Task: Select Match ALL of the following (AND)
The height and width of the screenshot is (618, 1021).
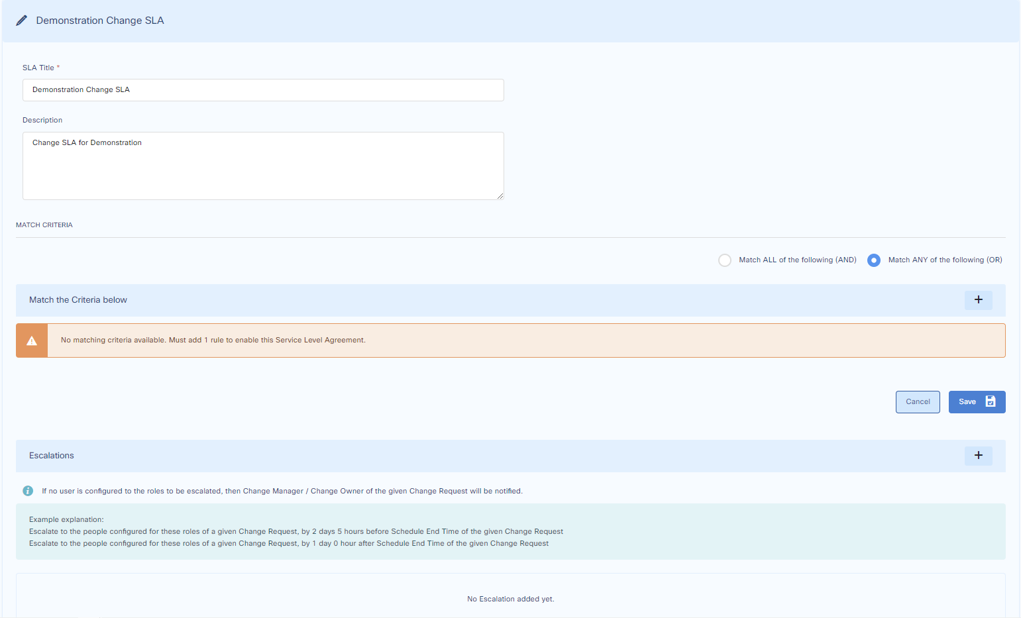Action: pos(725,260)
